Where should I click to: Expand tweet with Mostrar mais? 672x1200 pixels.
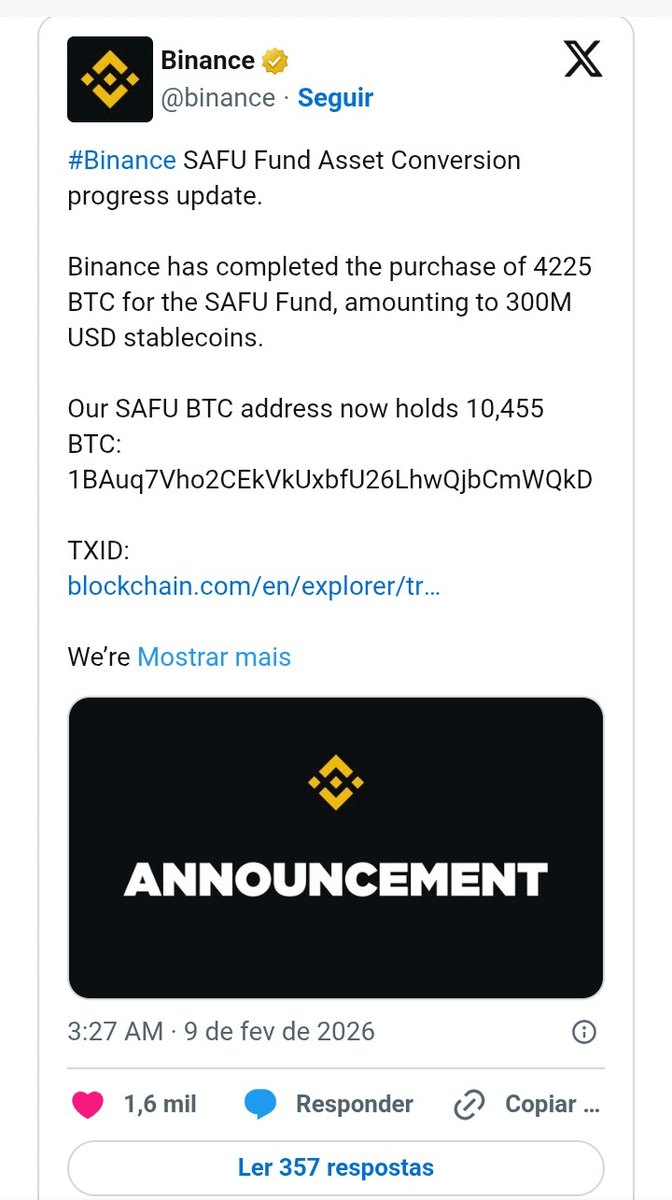[214, 657]
